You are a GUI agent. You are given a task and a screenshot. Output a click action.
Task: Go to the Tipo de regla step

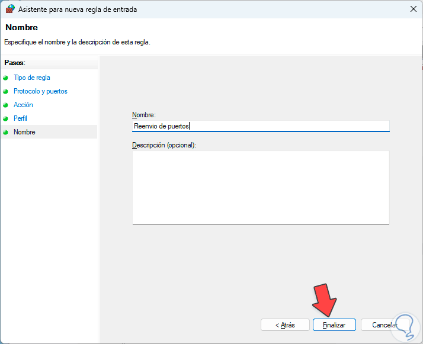tap(32, 78)
